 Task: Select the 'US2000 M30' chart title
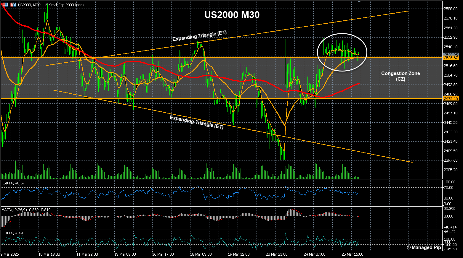point(232,15)
